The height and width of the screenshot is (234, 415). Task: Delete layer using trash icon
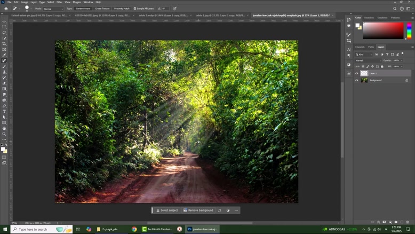tap(408, 222)
